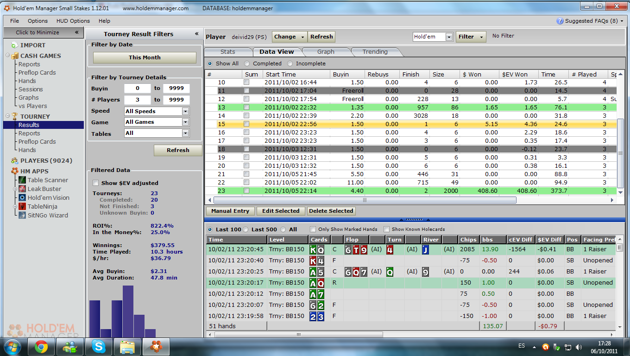Screen dimensions: 630x356
Task: Open the Filter dropdown button
Action: 471,37
